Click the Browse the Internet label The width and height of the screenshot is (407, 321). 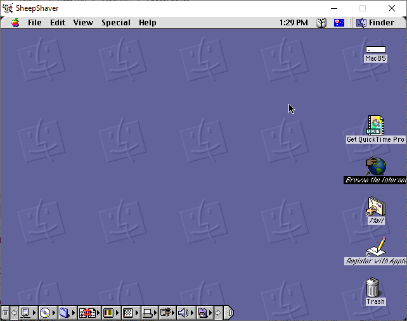[375, 180]
